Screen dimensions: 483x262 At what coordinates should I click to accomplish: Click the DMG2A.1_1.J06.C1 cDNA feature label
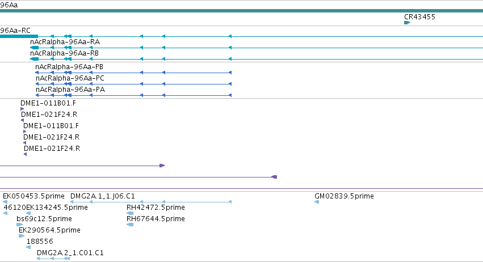pos(103,196)
